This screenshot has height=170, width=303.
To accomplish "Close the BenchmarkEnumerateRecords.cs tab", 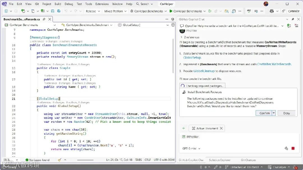I will (x=50, y=19).
